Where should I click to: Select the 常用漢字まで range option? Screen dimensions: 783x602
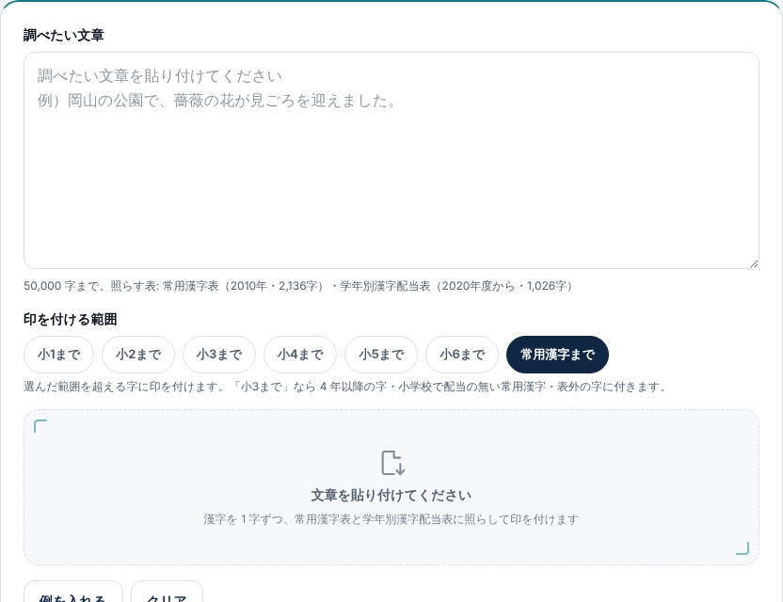click(557, 355)
